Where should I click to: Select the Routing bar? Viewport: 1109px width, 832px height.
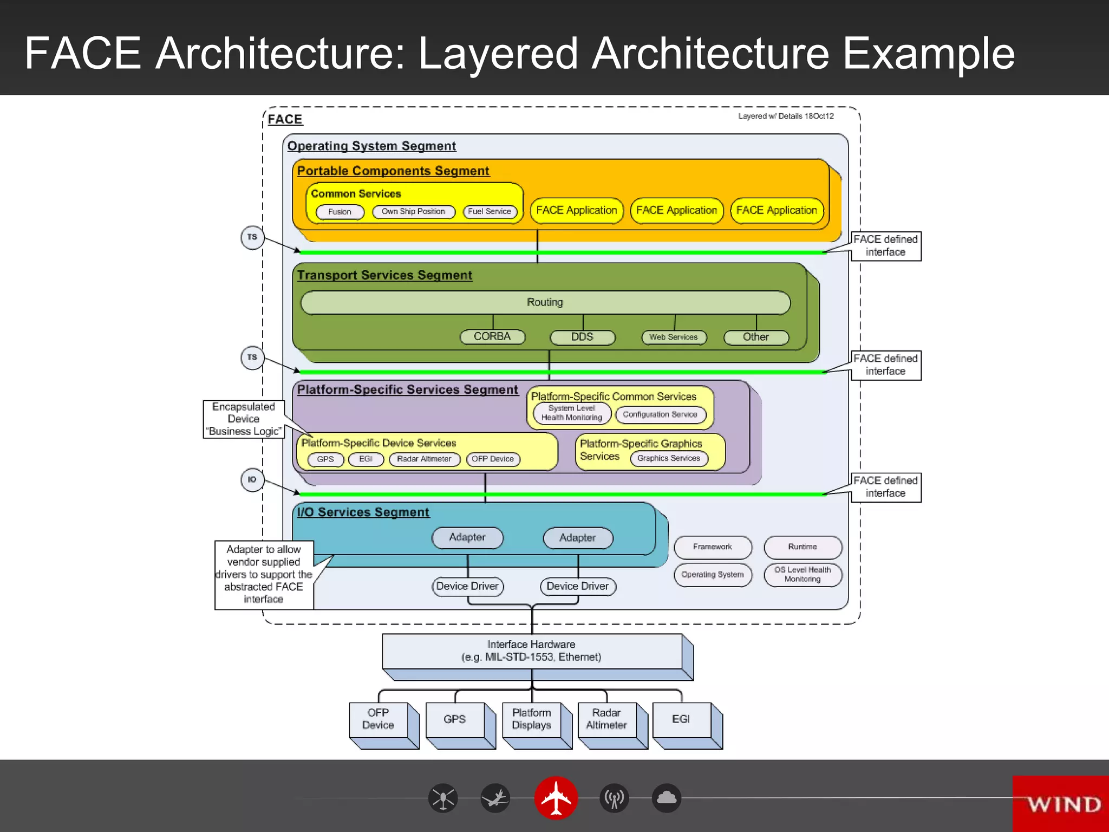545,302
